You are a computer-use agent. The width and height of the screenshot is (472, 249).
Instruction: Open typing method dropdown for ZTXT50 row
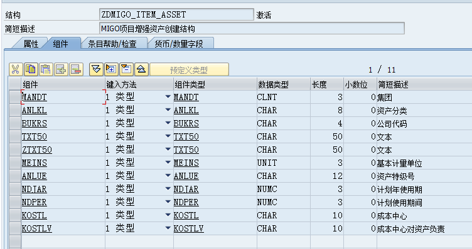click(168, 149)
